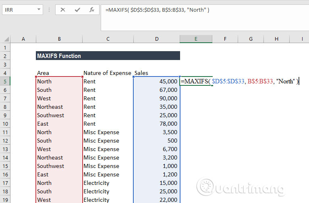Click West in row 13

[44, 149]
